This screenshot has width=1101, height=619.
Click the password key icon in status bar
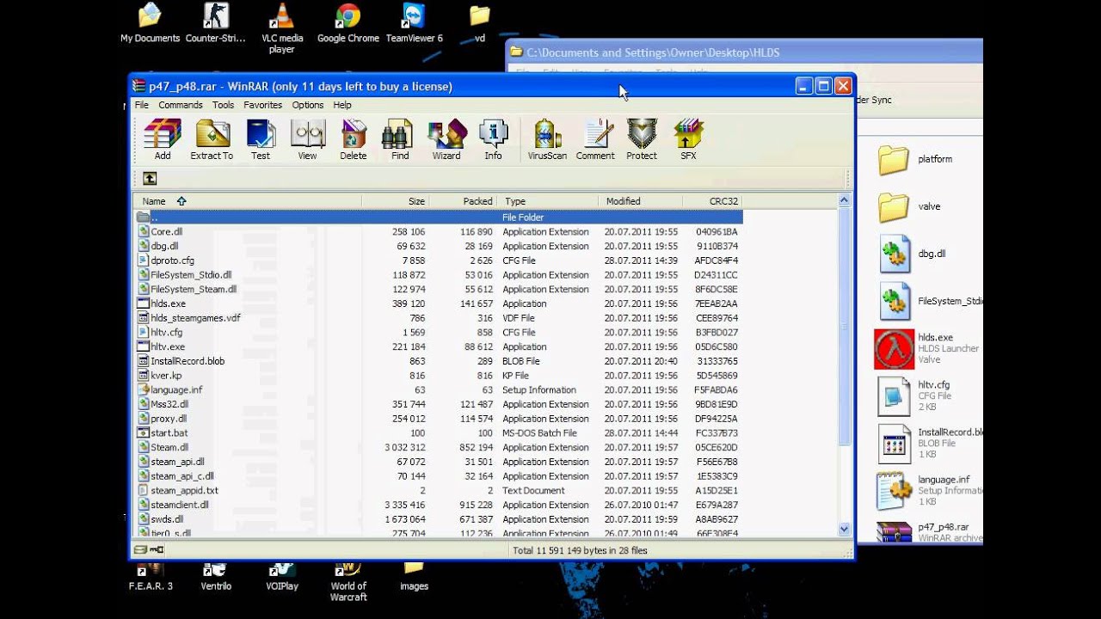(157, 549)
